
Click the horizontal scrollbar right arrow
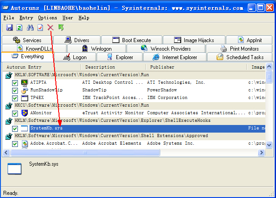(x=262, y=152)
